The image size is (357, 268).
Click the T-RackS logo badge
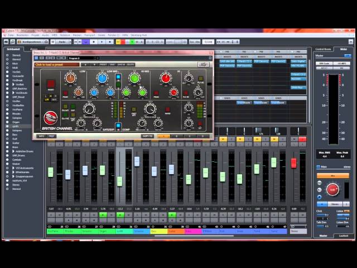[50, 118]
